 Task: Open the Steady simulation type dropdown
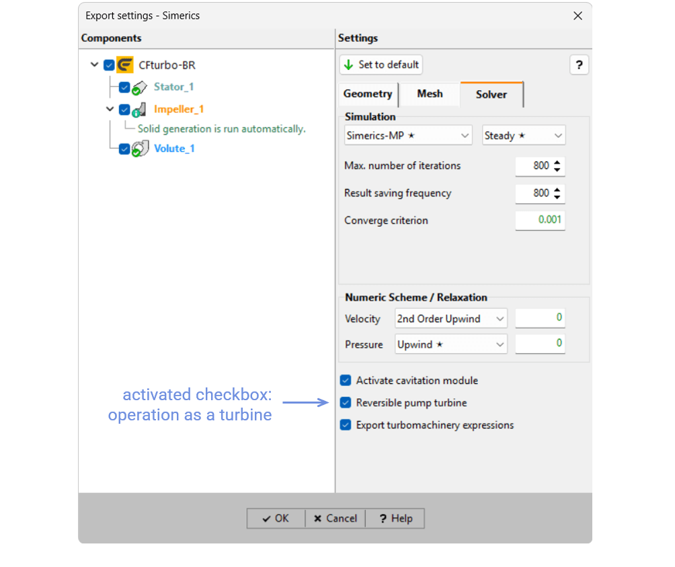(524, 136)
